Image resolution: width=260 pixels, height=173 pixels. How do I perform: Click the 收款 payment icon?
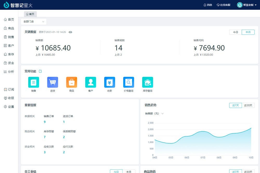(x=109, y=82)
